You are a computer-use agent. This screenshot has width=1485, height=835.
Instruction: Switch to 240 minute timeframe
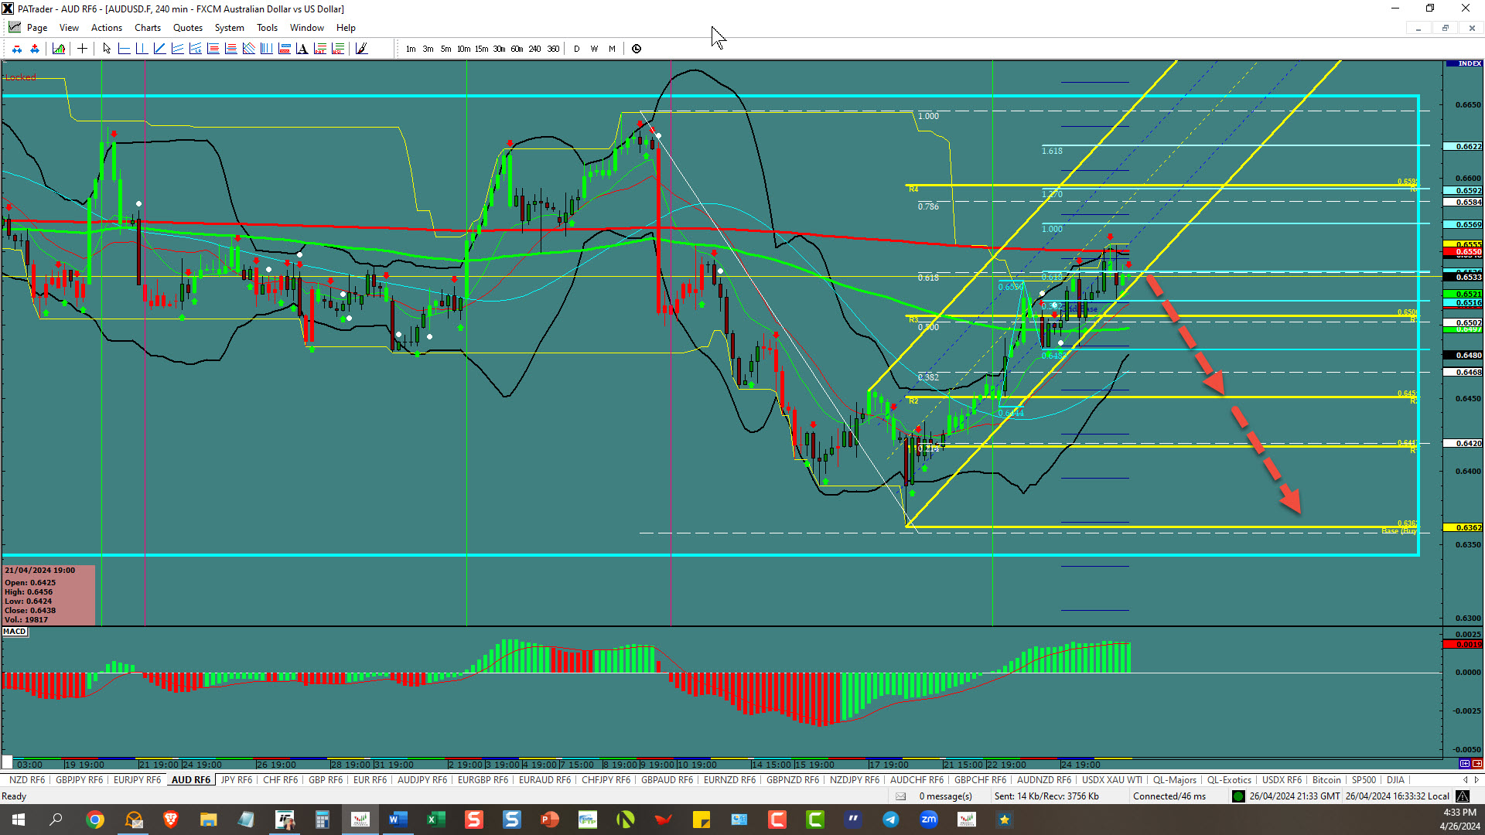[534, 49]
